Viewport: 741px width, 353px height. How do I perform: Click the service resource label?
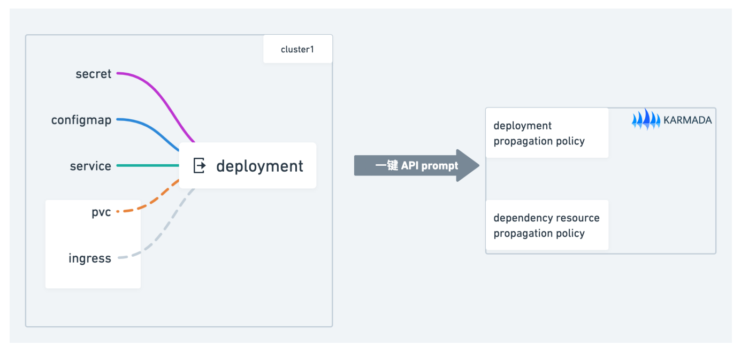[x=90, y=166]
